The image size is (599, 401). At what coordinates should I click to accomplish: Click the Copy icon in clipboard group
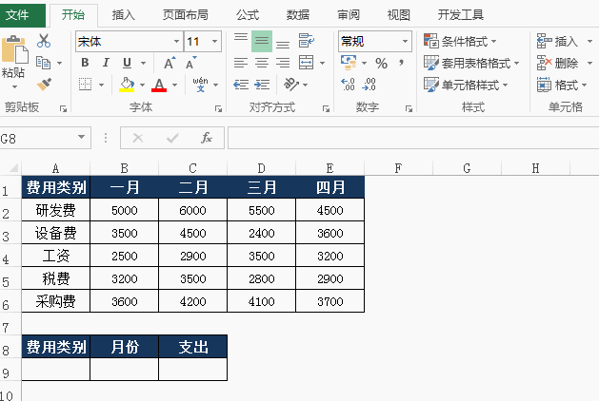click(x=43, y=63)
